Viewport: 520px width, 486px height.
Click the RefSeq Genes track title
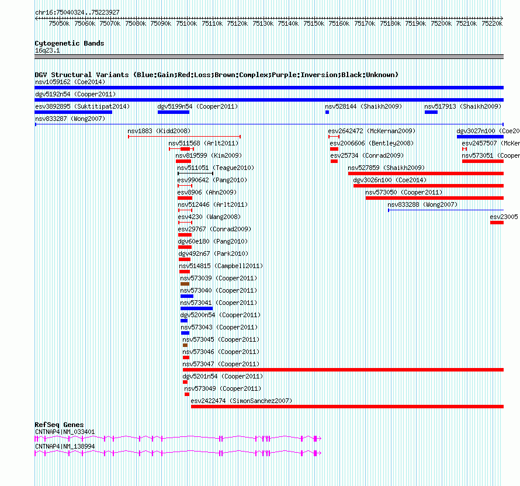point(59,425)
